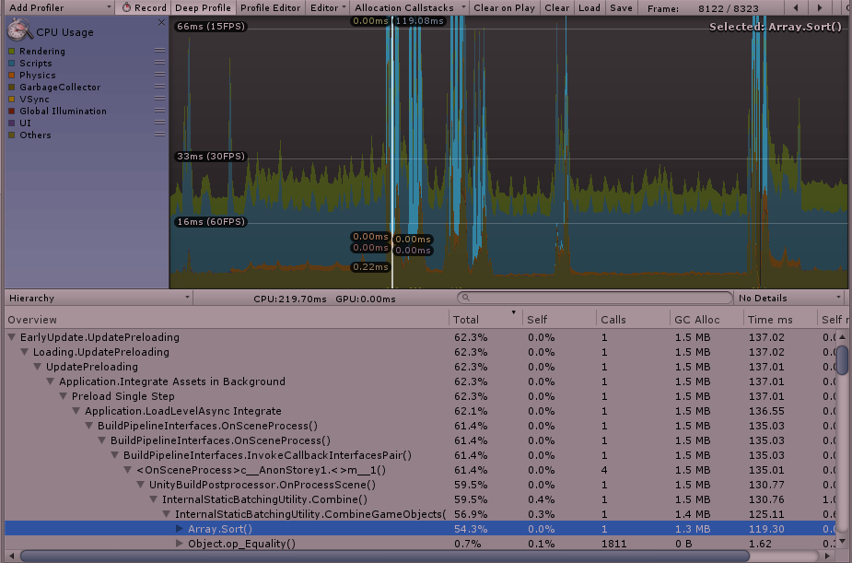Viewport: 852px width, 563px height.
Task: Open the Add Profiler dropdown
Action: 60,7
